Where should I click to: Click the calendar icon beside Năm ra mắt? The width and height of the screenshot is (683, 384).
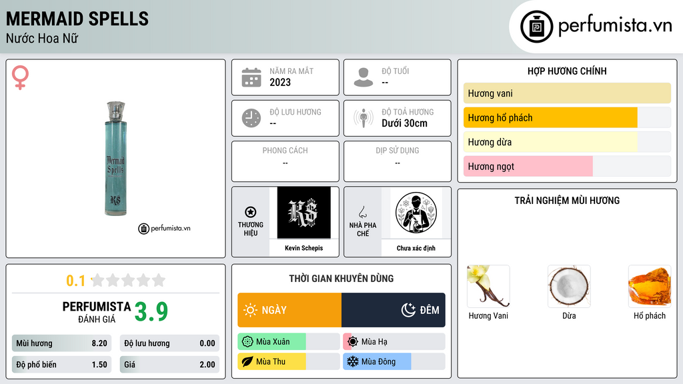[x=251, y=77]
